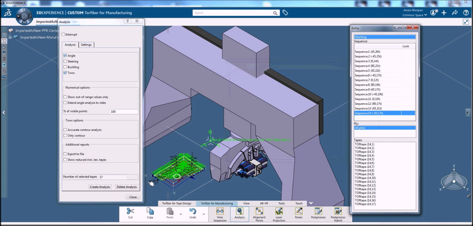Screen dimensions: 473x226
Task: Enable the Steering checkbox
Action: pyautogui.click(x=65, y=61)
